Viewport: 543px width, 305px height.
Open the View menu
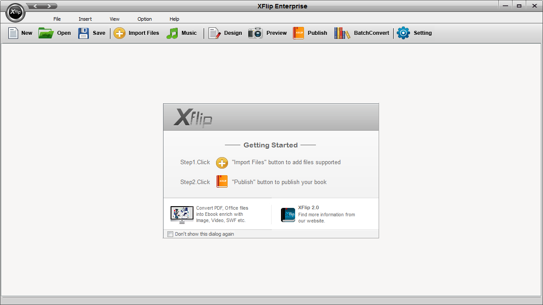pyautogui.click(x=115, y=19)
